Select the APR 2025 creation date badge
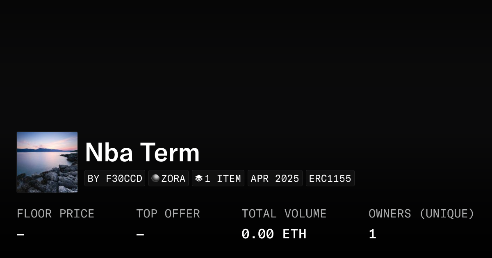This screenshot has width=492, height=258. (275, 179)
